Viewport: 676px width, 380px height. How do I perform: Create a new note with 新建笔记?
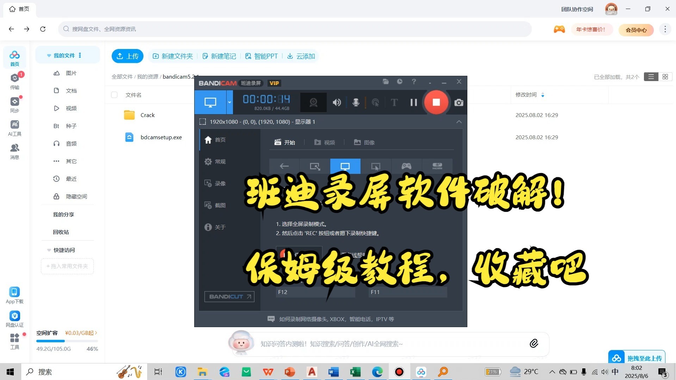[x=219, y=56]
